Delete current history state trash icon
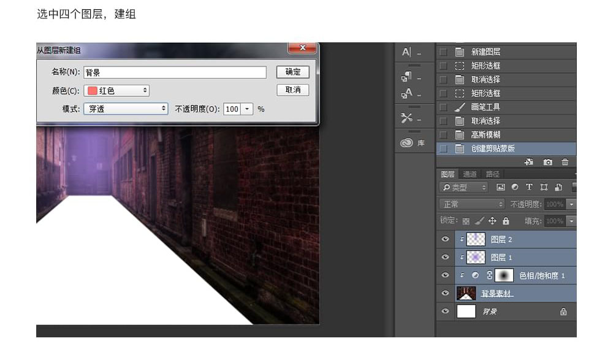Image resolution: width=613 pixels, height=349 pixels. 565,162
